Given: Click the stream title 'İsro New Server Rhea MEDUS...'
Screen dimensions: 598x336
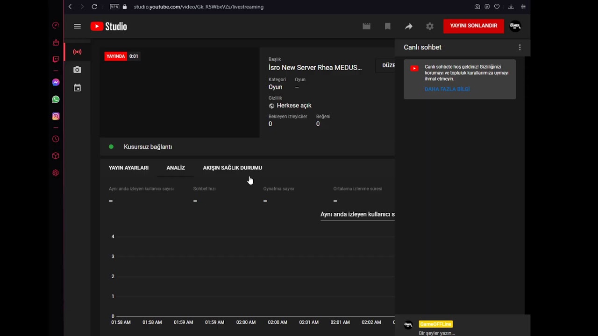Looking at the screenshot, I should (x=315, y=68).
